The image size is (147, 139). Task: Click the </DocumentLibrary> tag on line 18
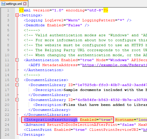49,95
